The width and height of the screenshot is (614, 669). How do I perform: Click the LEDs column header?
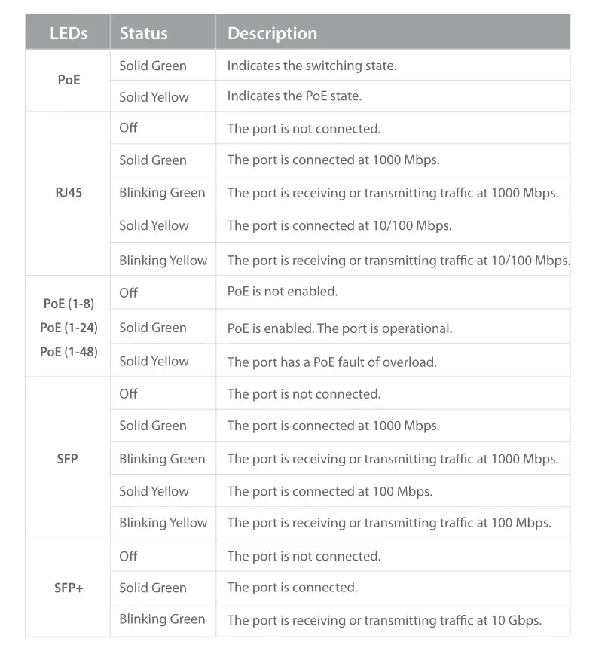pyautogui.click(x=69, y=33)
